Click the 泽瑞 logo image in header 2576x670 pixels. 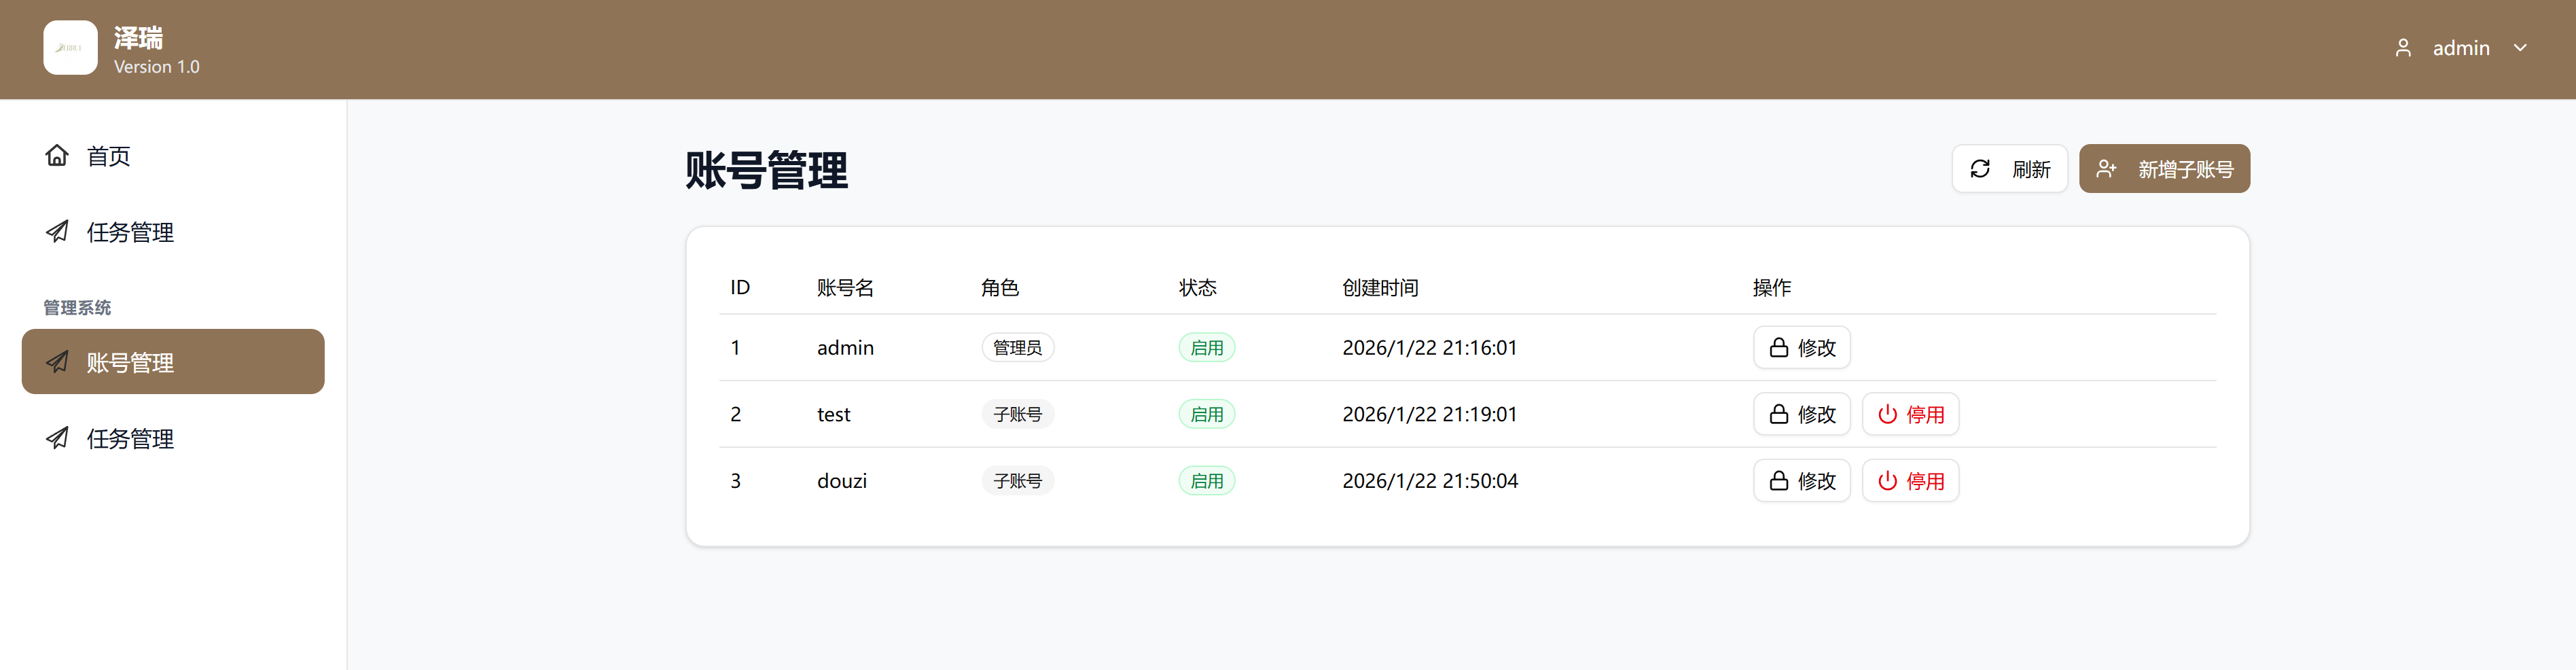click(x=70, y=48)
